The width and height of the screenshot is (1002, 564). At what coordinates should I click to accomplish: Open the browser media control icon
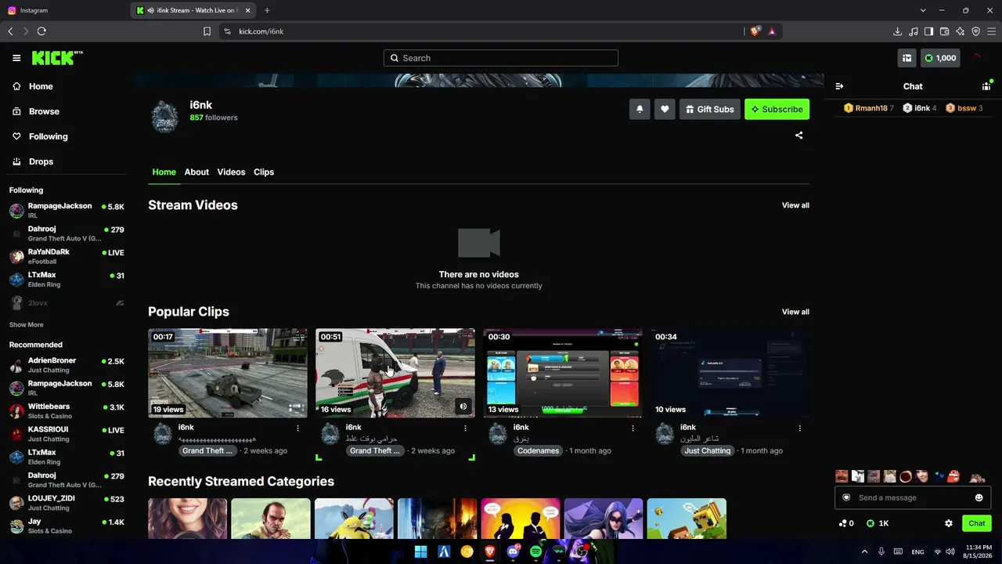[913, 31]
